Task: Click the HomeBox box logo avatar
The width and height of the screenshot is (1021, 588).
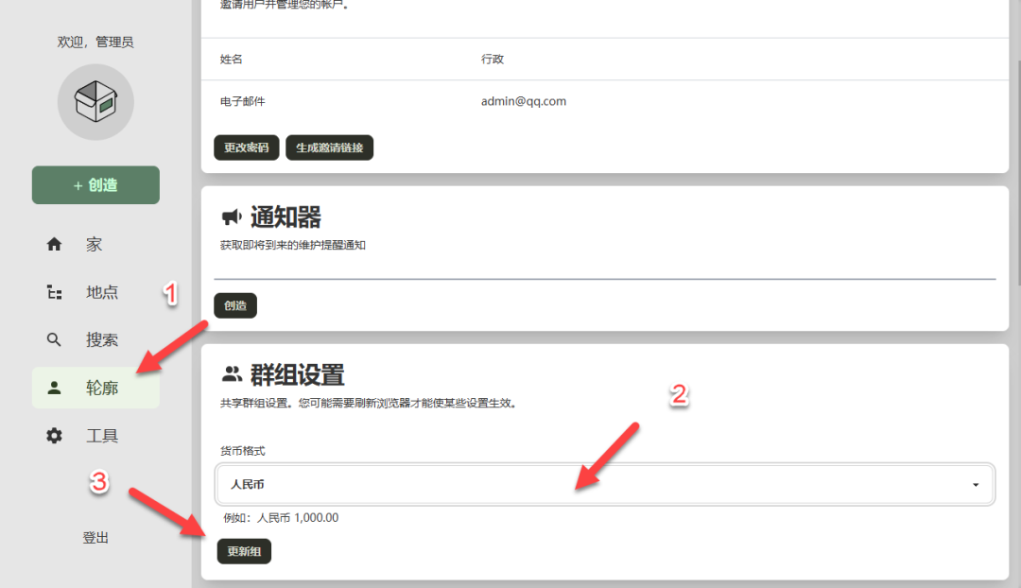Action: pyautogui.click(x=95, y=101)
